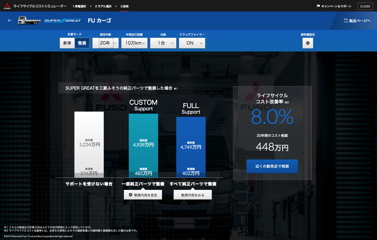Open the 使用年数 20年 dropdown

point(105,43)
